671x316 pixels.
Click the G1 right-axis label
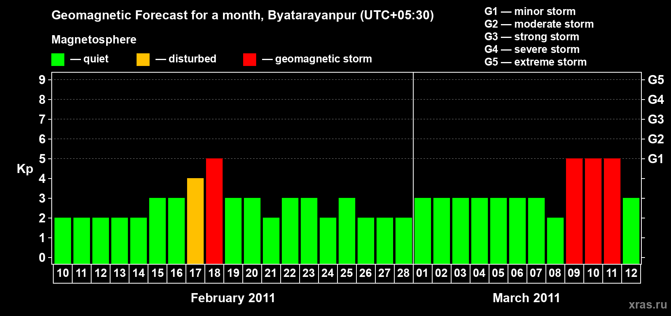click(x=656, y=159)
